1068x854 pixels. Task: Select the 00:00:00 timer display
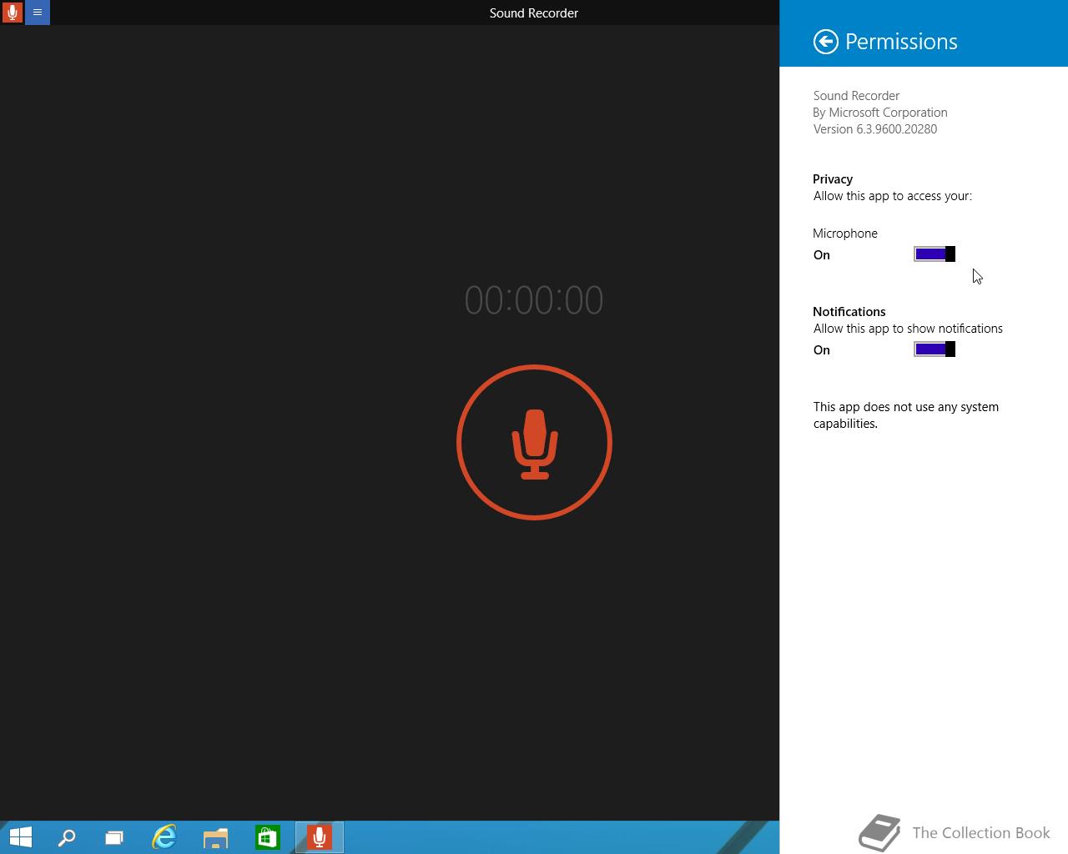coord(534,300)
